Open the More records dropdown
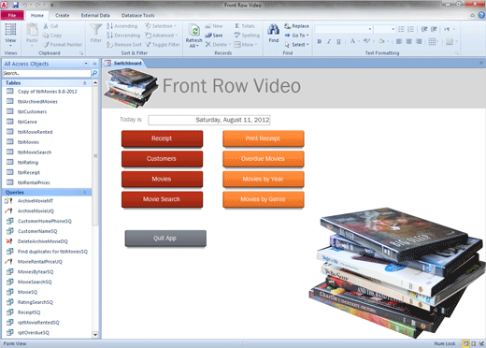This screenshot has width=486, height=348. click(246, 45)
